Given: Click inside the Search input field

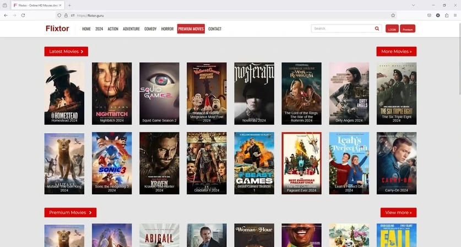Looking at the screenshot, I should coord(341,29).
